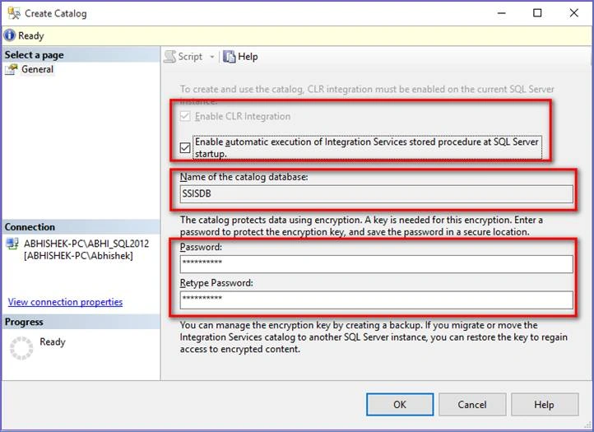
Task: Click the 'Retype Password:' label
Action: 216,283
